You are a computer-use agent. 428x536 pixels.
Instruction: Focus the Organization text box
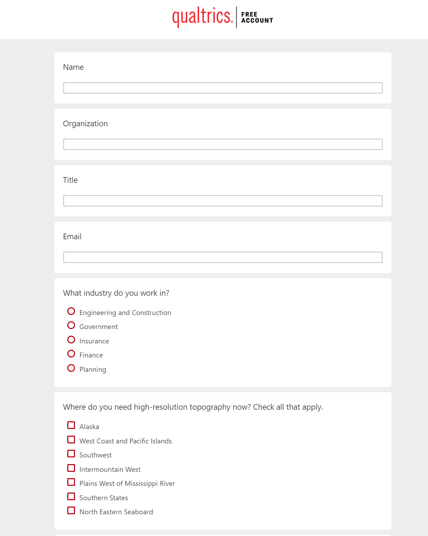click(x=223, y=145)
